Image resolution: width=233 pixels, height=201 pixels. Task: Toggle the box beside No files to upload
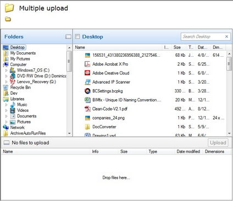click(7, 143)
